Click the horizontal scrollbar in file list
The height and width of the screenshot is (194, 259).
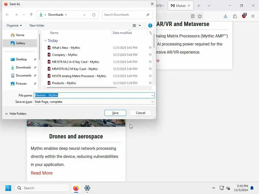pyautogui.click(x=82, y=88)
